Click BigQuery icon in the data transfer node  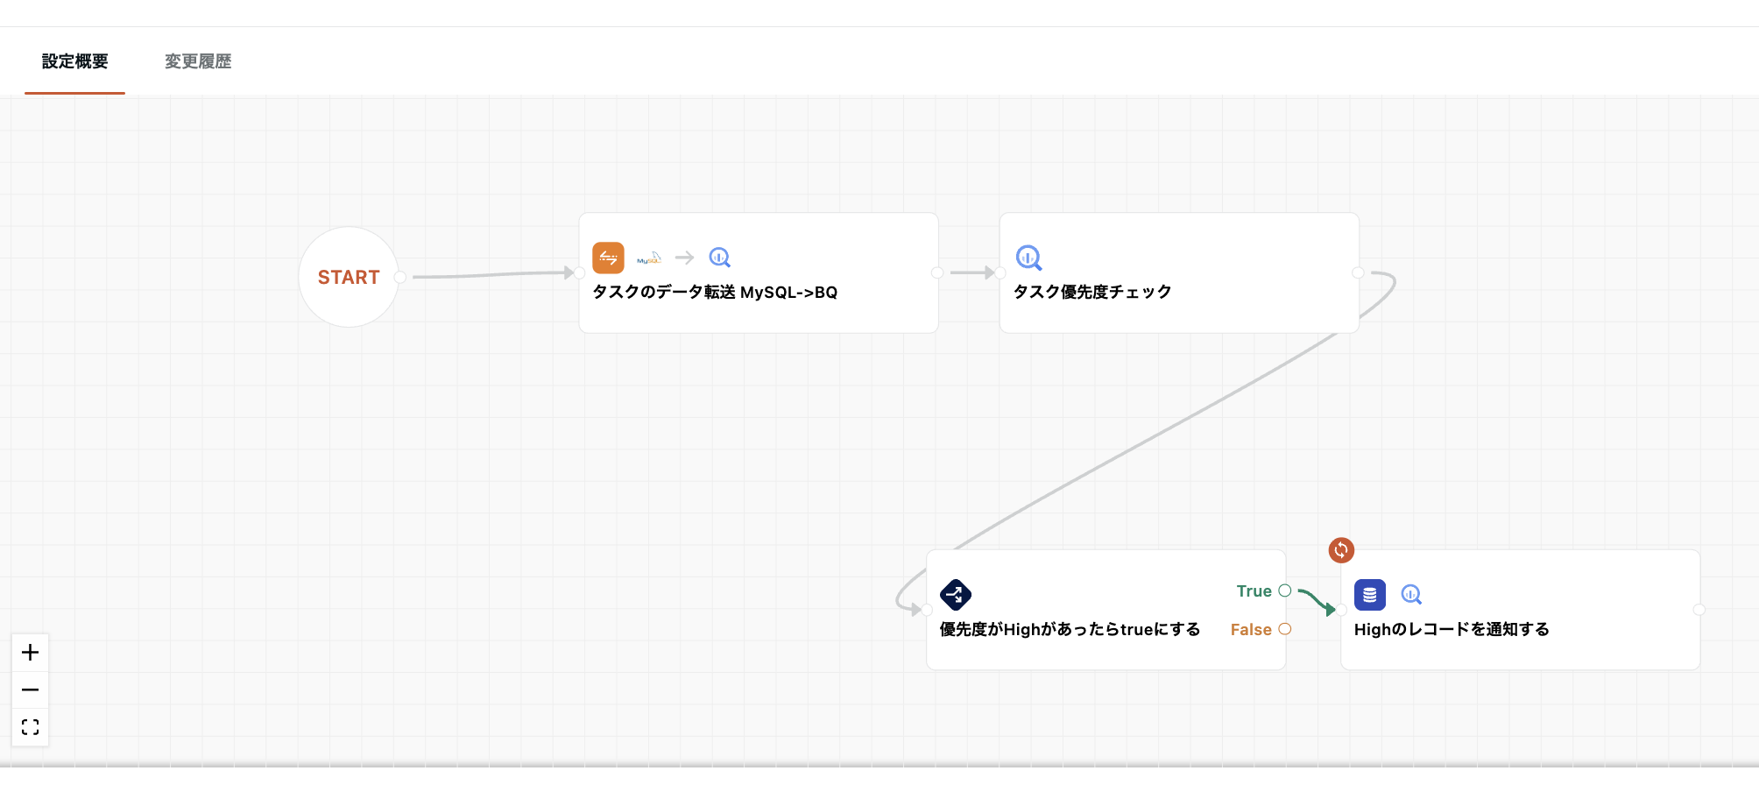[x=719, y=258]
